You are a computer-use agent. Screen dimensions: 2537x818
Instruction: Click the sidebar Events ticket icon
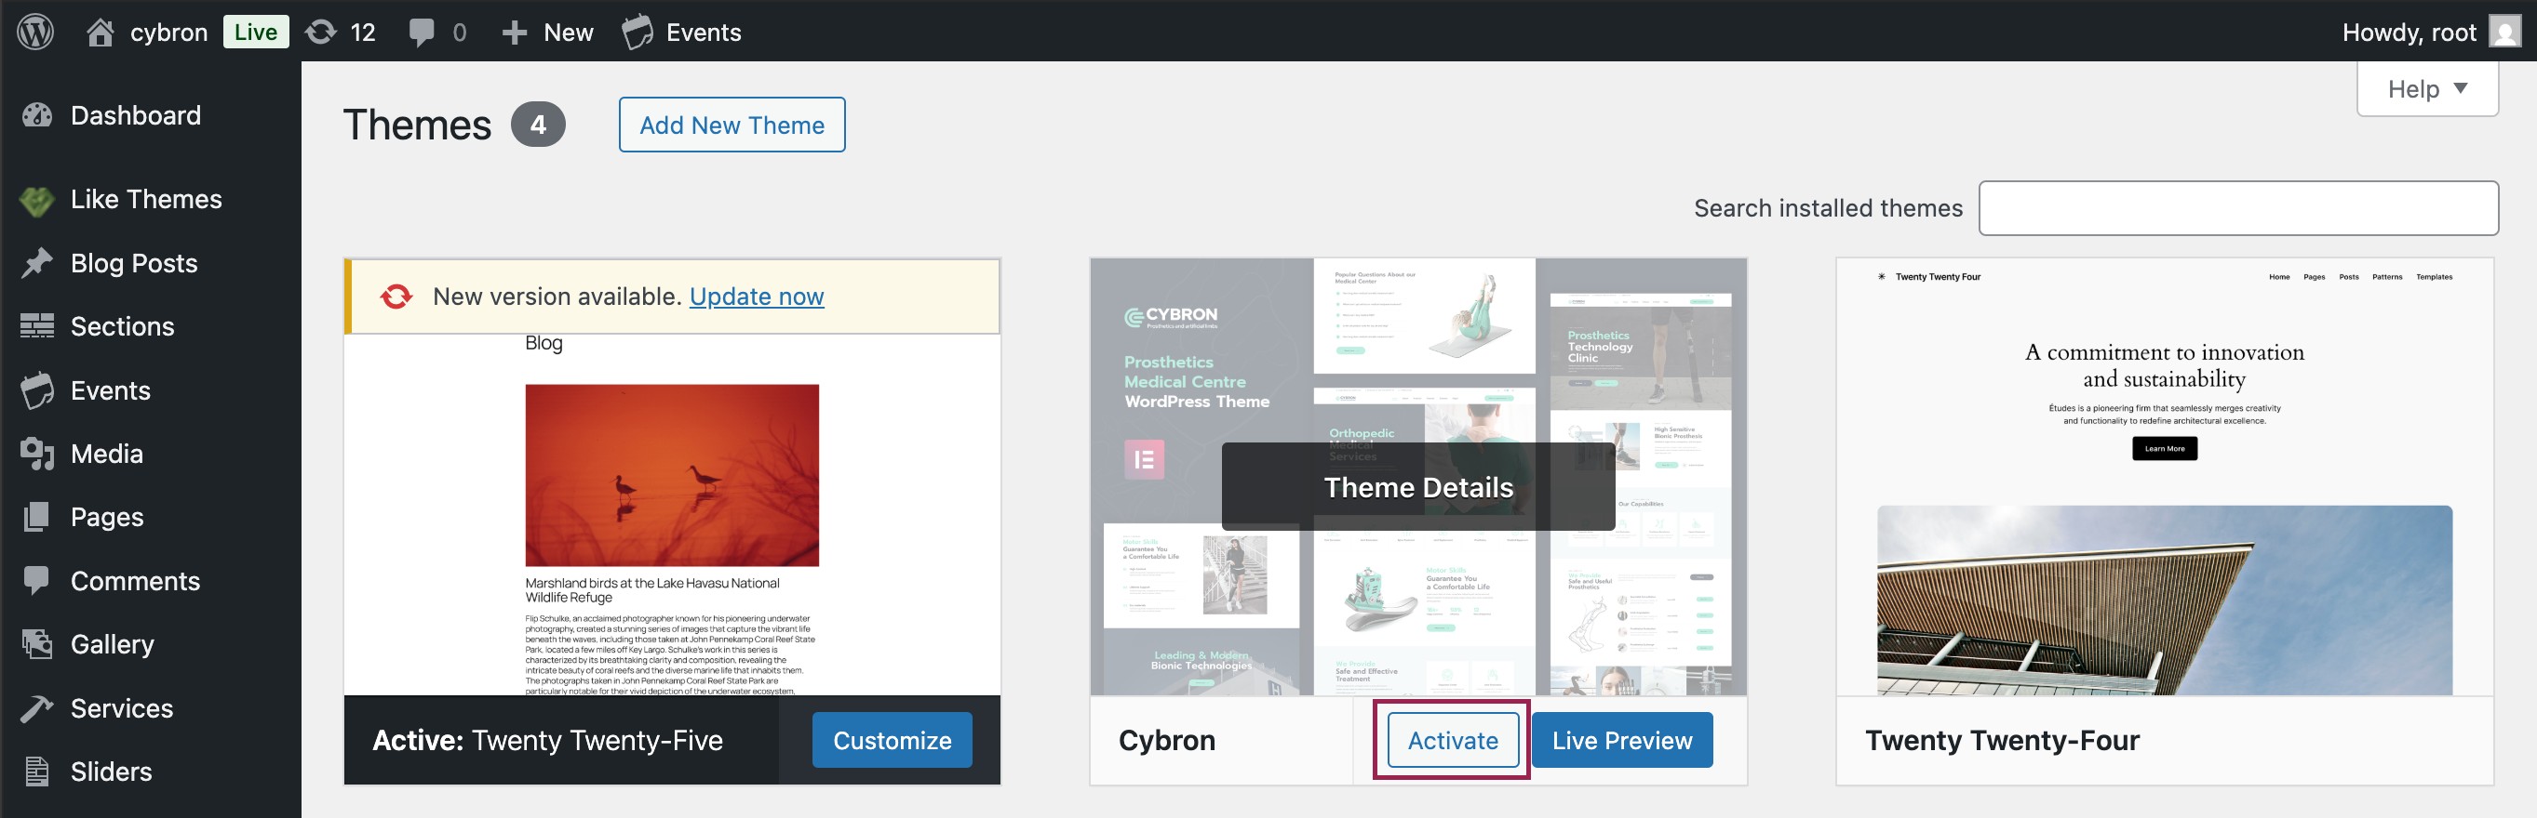click(x=37, y=390)
